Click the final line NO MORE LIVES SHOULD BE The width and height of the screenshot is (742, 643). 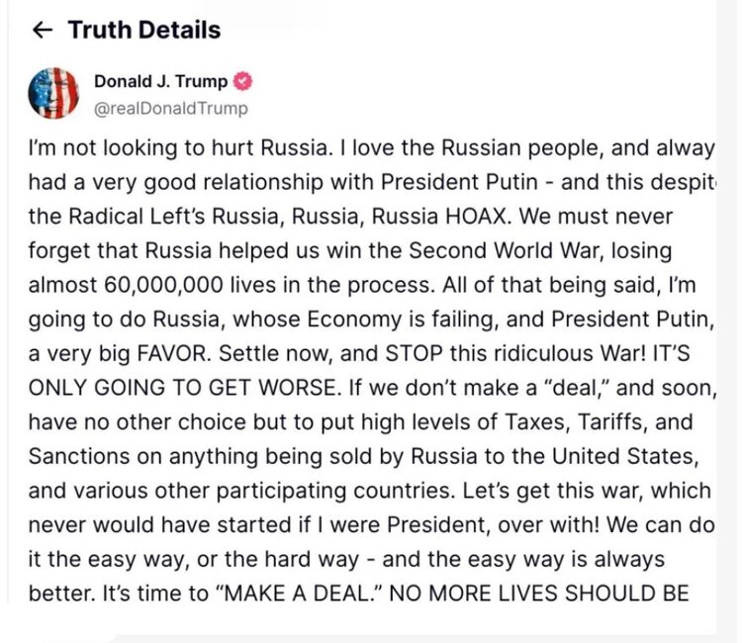pos(539,594)
